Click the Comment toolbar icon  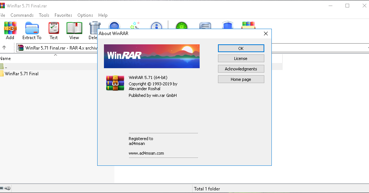coord(205,25)
